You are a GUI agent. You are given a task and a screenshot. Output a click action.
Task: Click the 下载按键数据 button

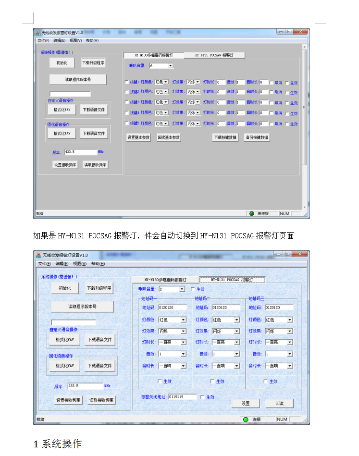[225, 137]
